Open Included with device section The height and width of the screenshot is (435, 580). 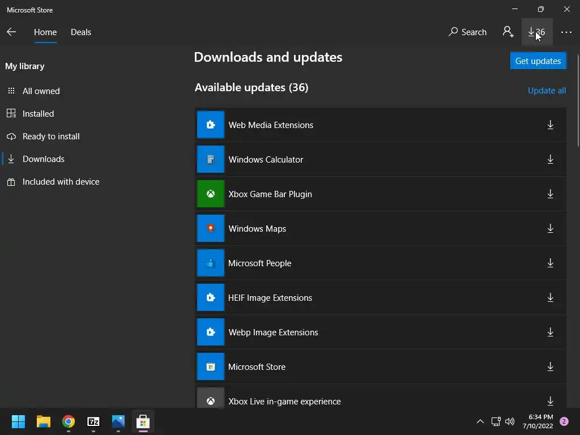(61, 182)
